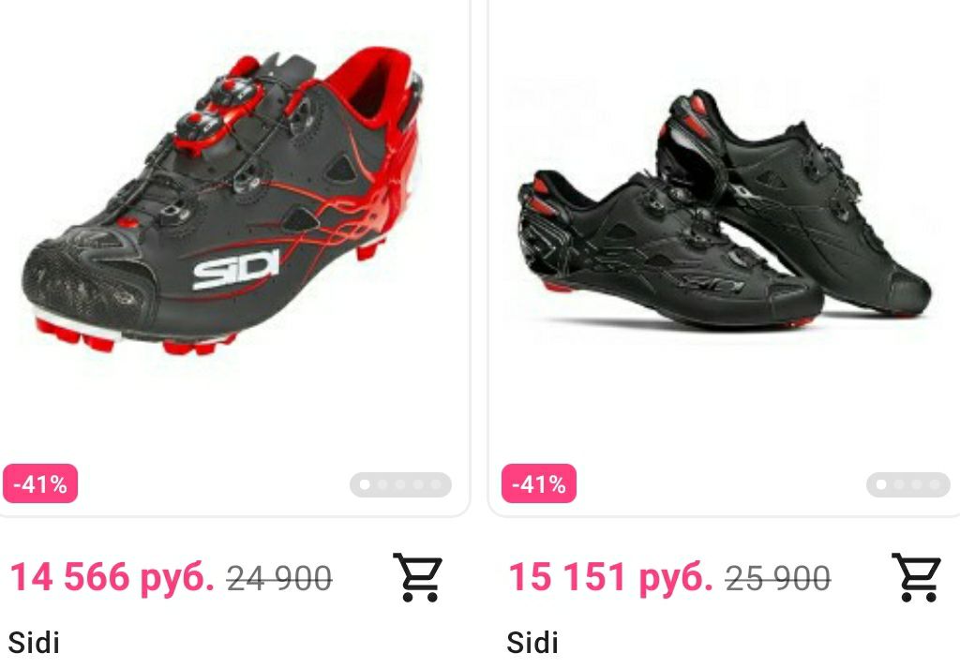Click the -41% badge on left product

(x=40, y=483)
